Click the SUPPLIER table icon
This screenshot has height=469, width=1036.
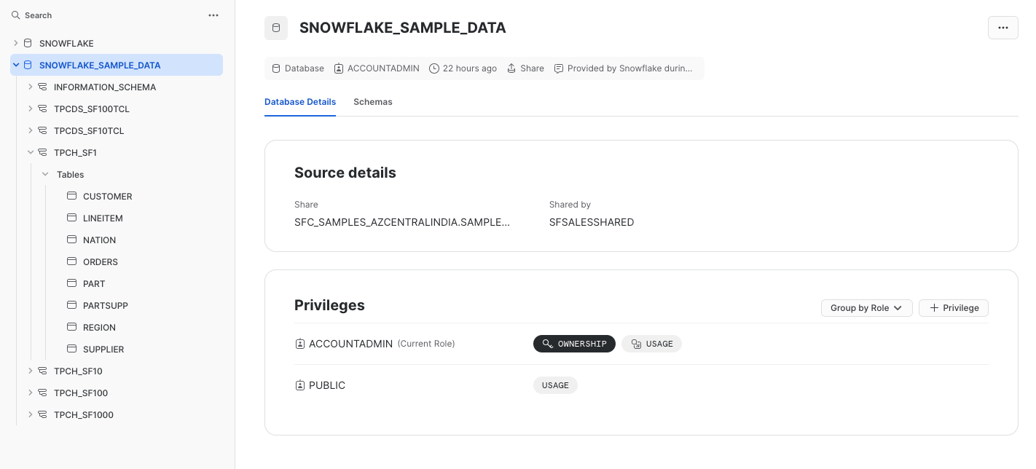[71, 349]
